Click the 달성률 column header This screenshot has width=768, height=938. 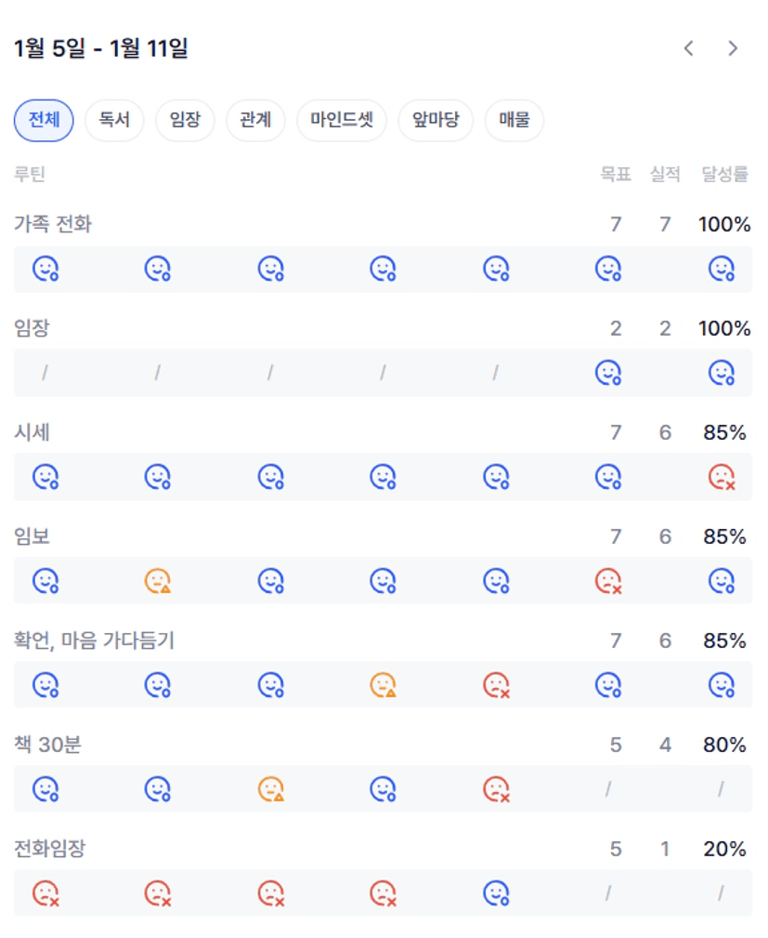point(724,174)
